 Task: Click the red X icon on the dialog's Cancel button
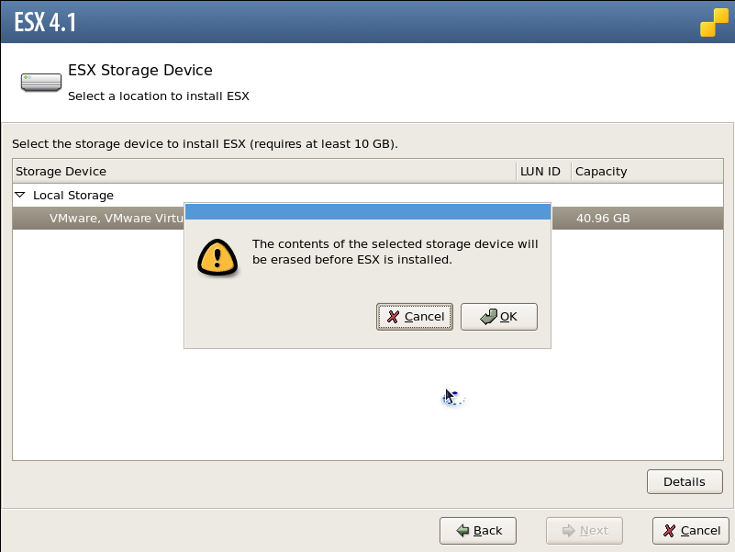pyautogui.click(x=393, y=317)
